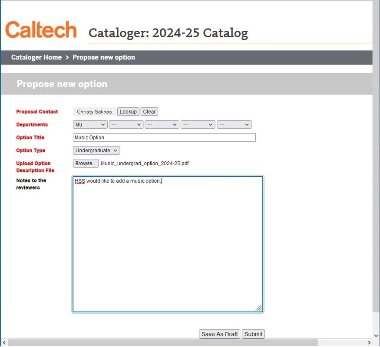Click Browse to upload description file
The width and height of the screenshot is (380, 347).
pos(86,164)
